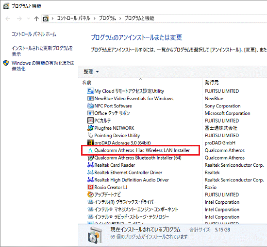Go forward with the forward arrow

(19, 18)
